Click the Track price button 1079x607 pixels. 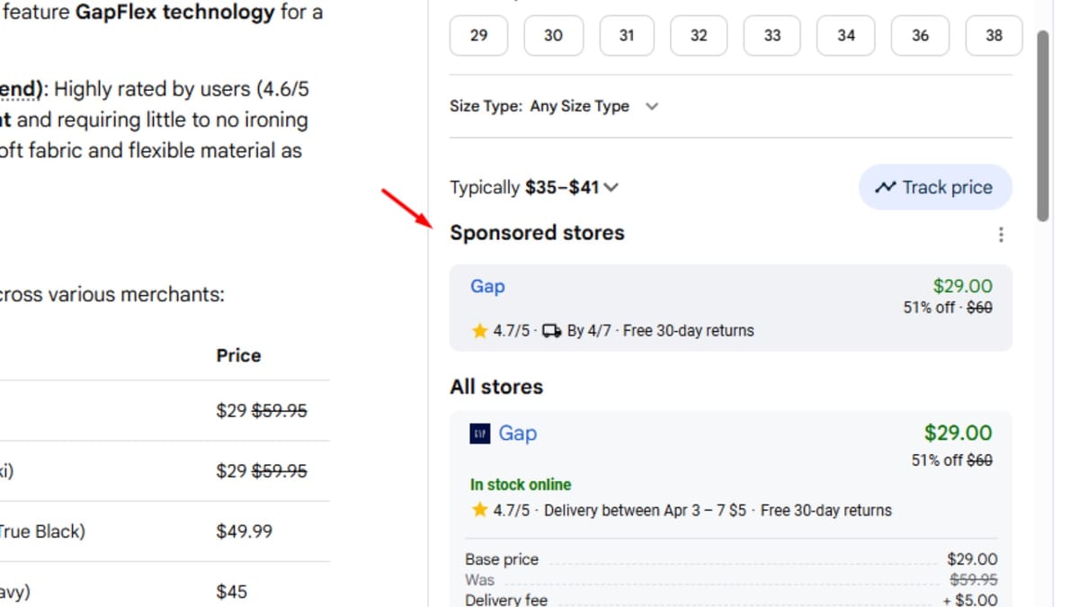coord(935,187)
